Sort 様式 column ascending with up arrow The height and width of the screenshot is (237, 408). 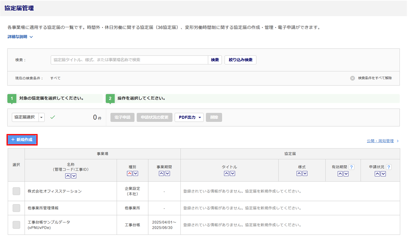(x=299, y=173)
